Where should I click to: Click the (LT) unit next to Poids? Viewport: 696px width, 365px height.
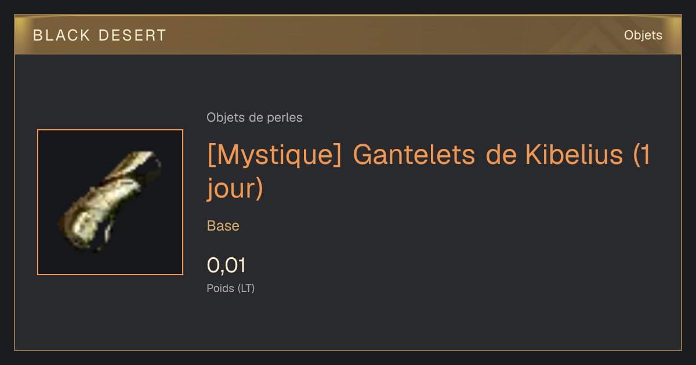click(x=246, y=288)
